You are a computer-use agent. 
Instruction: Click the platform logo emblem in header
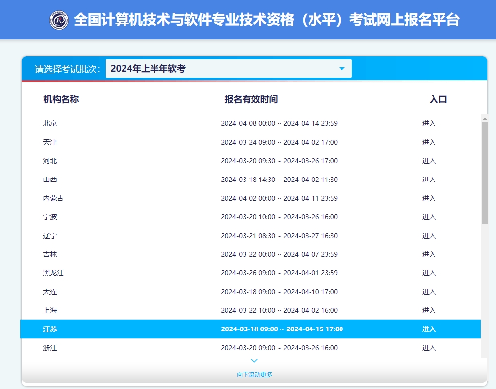click(59, 20)
